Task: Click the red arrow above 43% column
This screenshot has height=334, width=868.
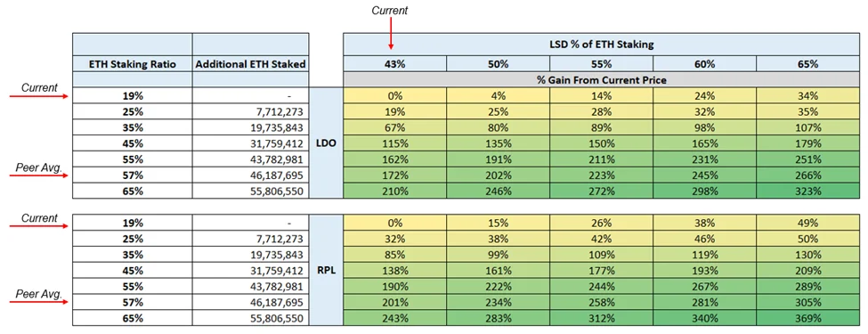Action: 391,35
